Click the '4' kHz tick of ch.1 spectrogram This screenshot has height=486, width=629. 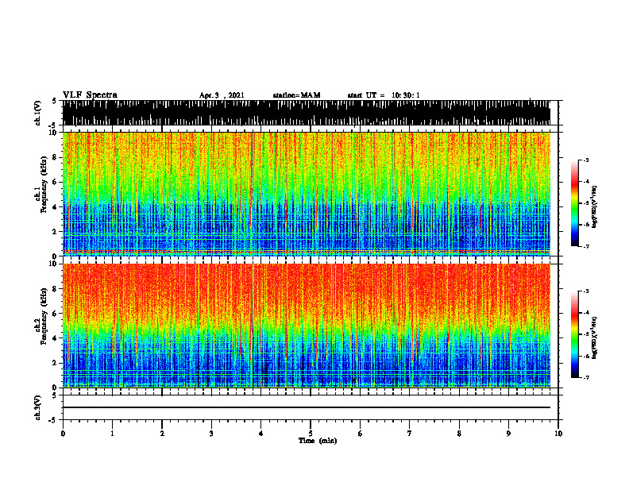coord(55,207)
